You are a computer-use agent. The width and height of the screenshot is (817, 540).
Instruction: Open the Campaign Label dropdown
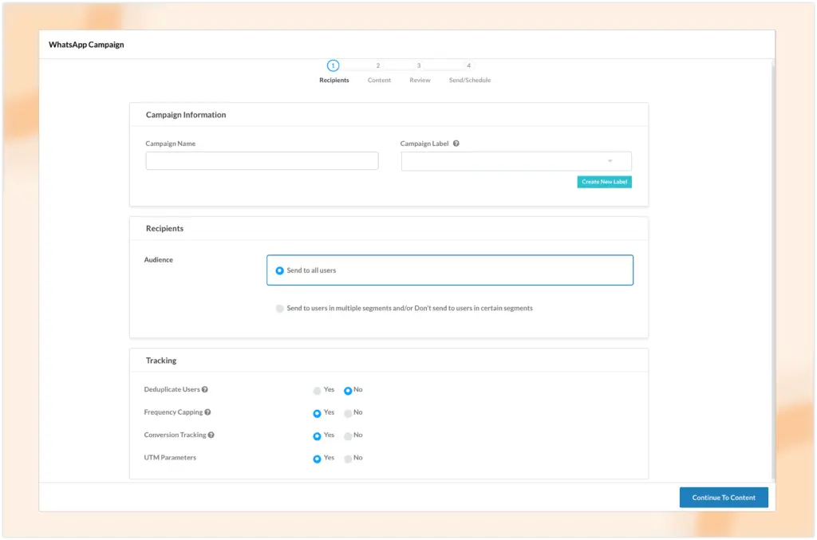click(x=516, y=161)
